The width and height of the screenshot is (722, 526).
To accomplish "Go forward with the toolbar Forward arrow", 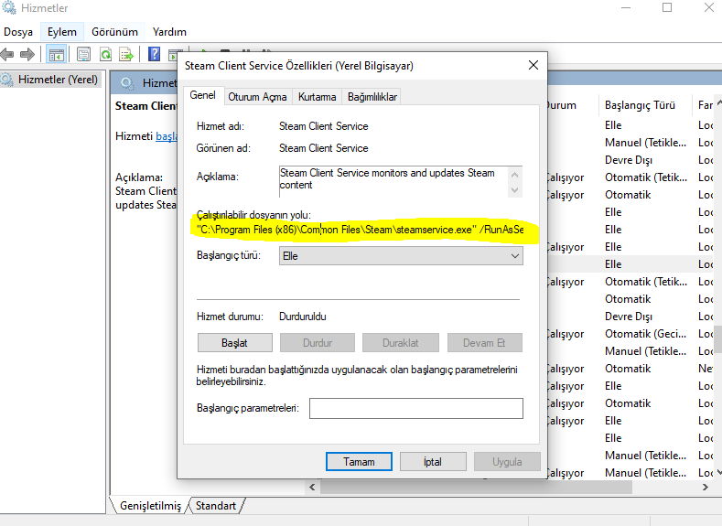I will (27, 54).
